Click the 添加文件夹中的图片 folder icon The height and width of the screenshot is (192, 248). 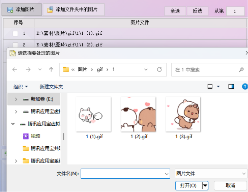pyautogui.click(x=50, y=10)
